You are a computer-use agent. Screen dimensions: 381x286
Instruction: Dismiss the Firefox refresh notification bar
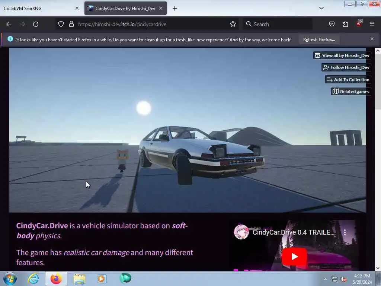[372, 39]
